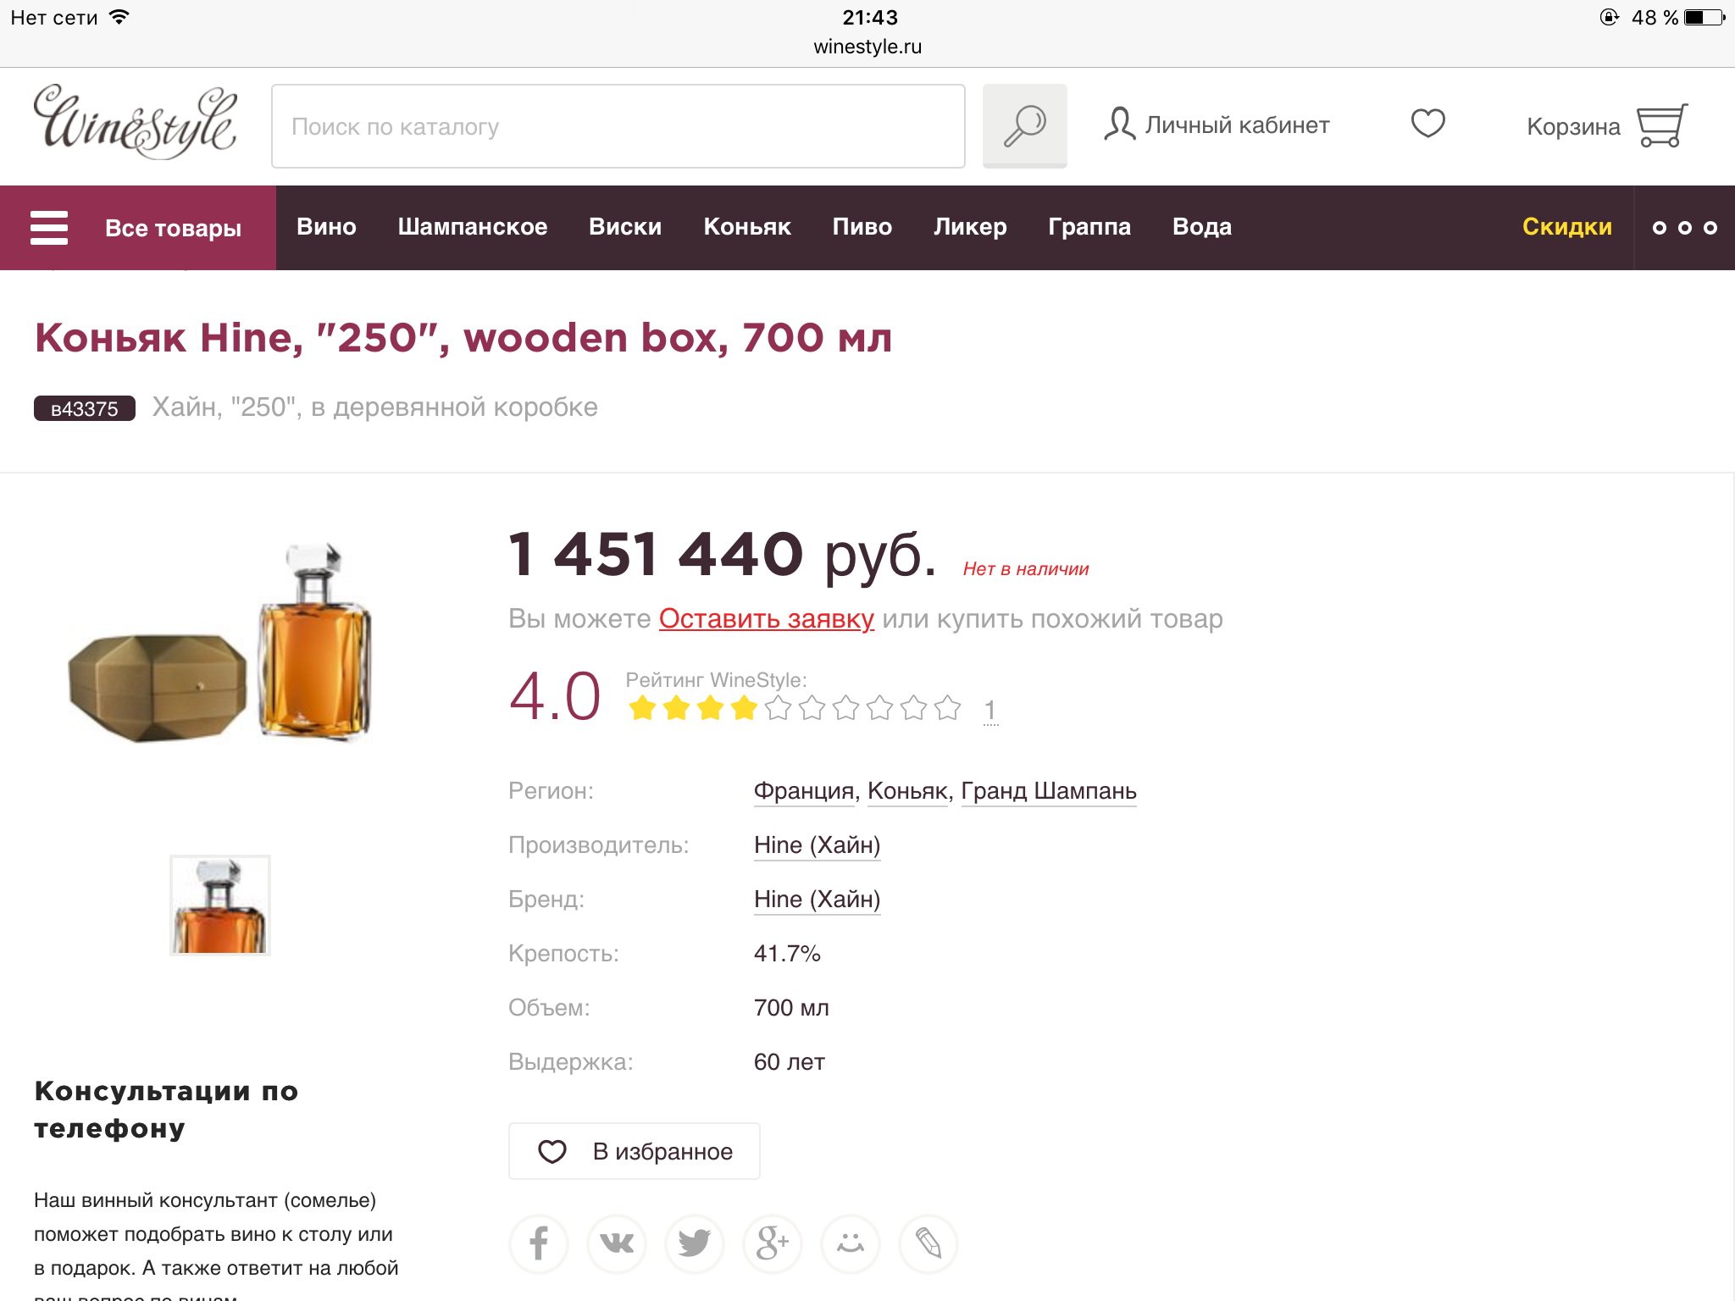Share the product on VK
1735x1301 pixels.
click(617, 1243)
